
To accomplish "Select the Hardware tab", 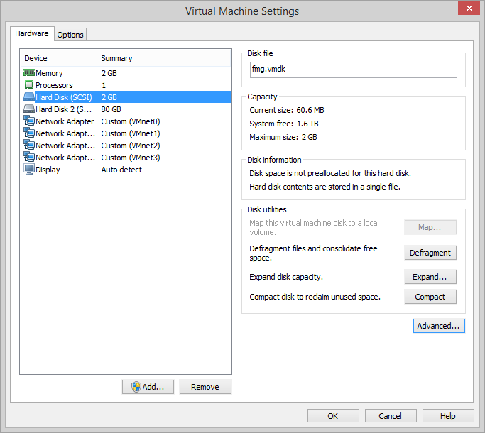I will [x=32, y=33].
